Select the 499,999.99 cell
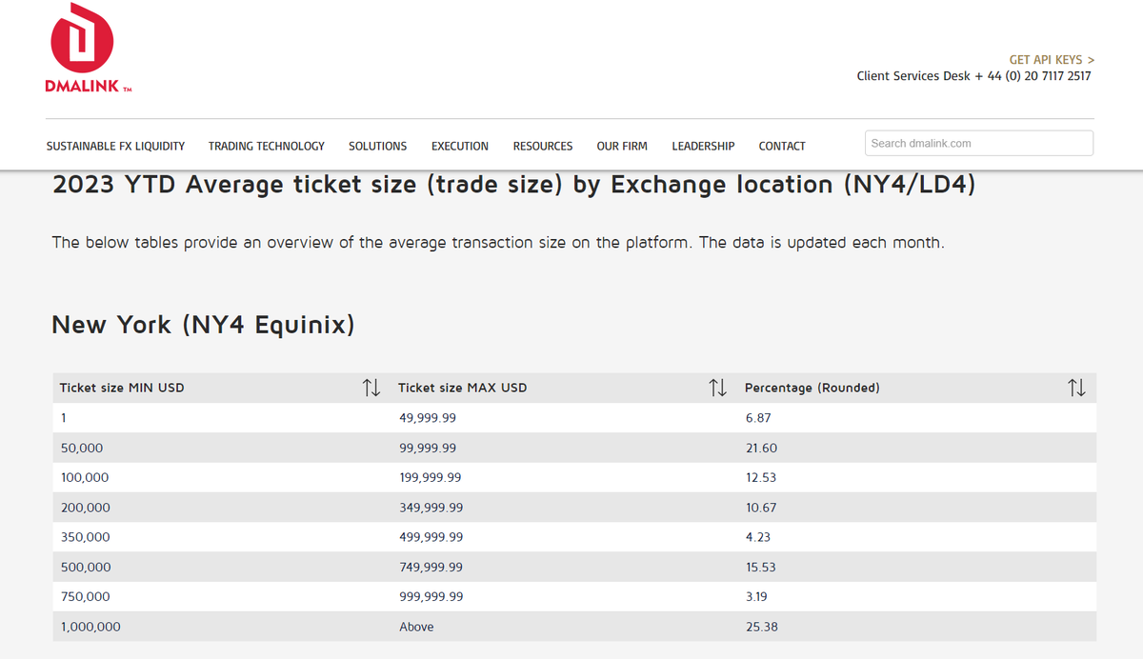 click(x=564, y=537)
